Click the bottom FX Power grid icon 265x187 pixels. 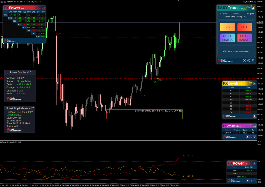pyautogui.click(x=255, y=181)
